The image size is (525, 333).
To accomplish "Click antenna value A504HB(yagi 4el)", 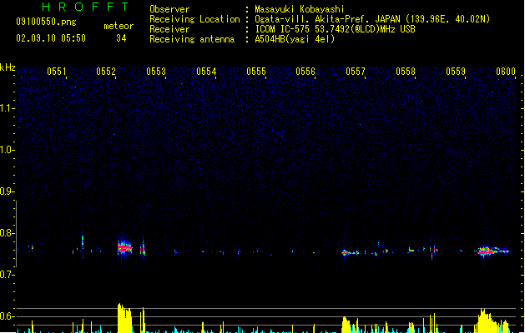I will click(x=295, y=39).
